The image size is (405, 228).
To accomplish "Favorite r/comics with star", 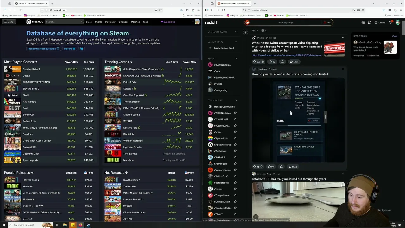I will (235, 189).
